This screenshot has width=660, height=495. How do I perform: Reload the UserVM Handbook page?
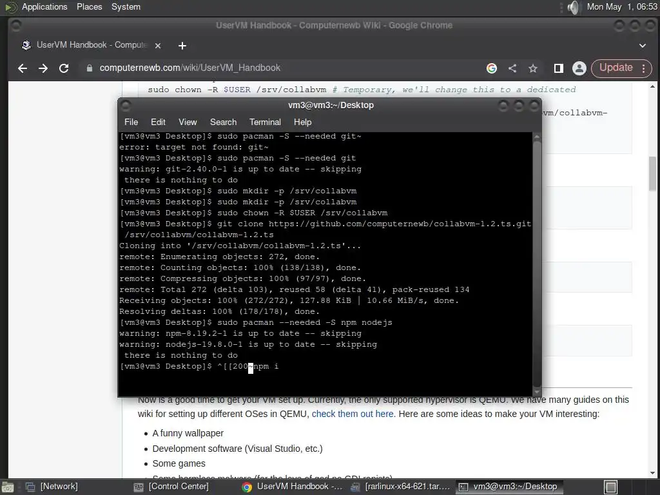[64, 68]
